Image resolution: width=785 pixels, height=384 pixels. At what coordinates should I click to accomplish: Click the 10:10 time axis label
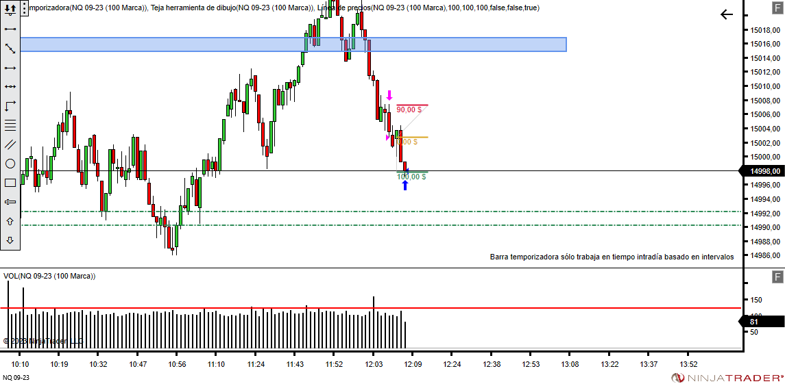(20, 365)
